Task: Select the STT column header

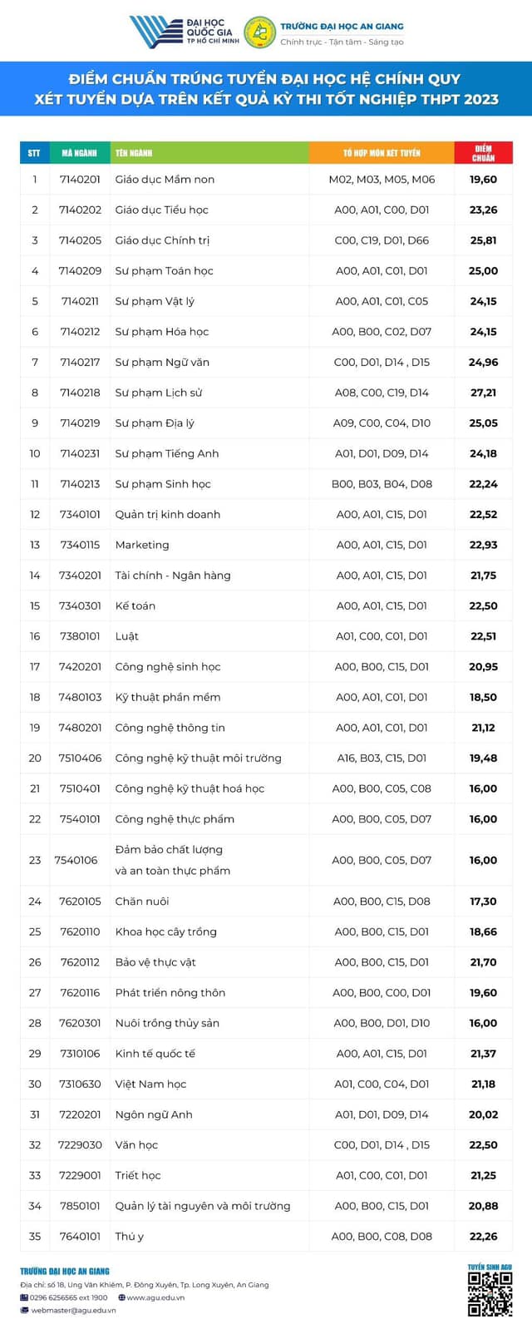Action: [34, 153]
